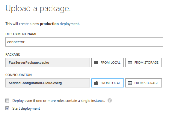Focus the Deployment Name field containing 'connector'
172x119 pixels.
pyautogui.click(x=84, y=42)
